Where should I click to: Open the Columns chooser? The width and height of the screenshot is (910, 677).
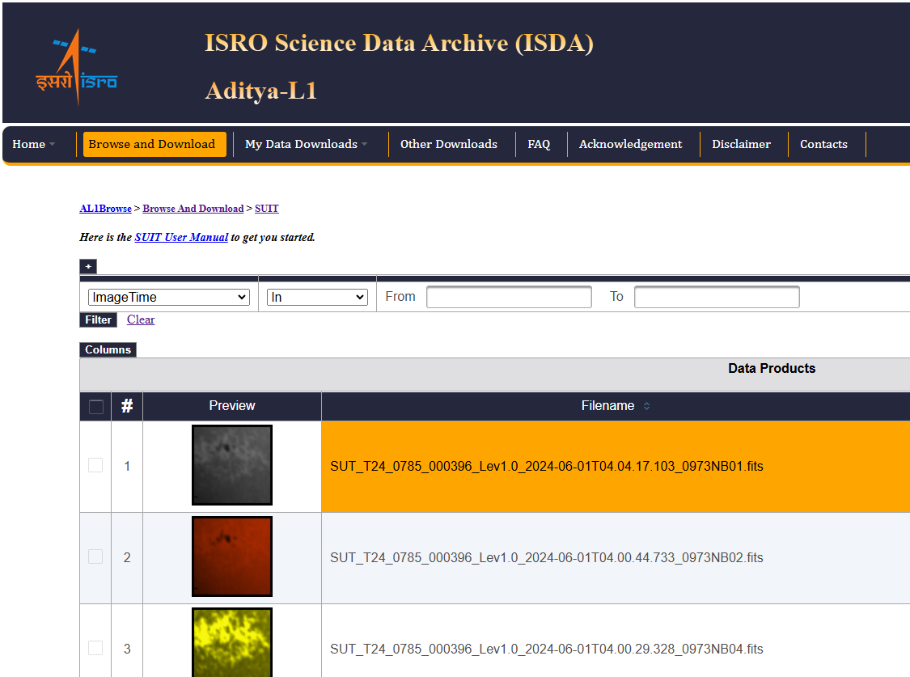coord(108,349)
